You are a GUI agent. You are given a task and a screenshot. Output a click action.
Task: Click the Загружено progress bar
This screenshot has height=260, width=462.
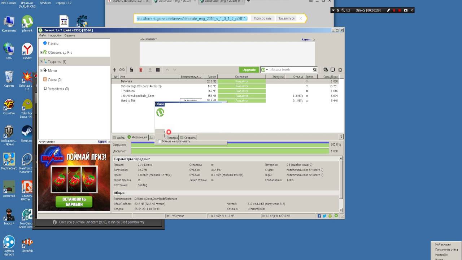click(x=230, y=144)
